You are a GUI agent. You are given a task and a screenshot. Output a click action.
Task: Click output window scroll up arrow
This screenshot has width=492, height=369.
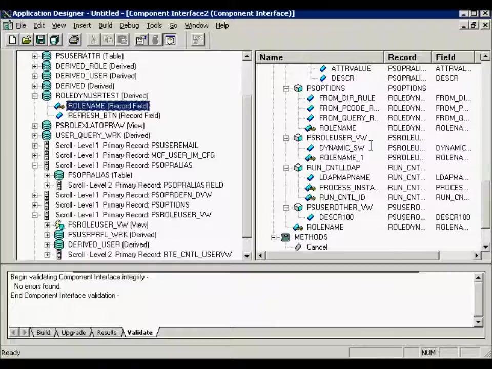pyautogui.click(x=478, y=277)
